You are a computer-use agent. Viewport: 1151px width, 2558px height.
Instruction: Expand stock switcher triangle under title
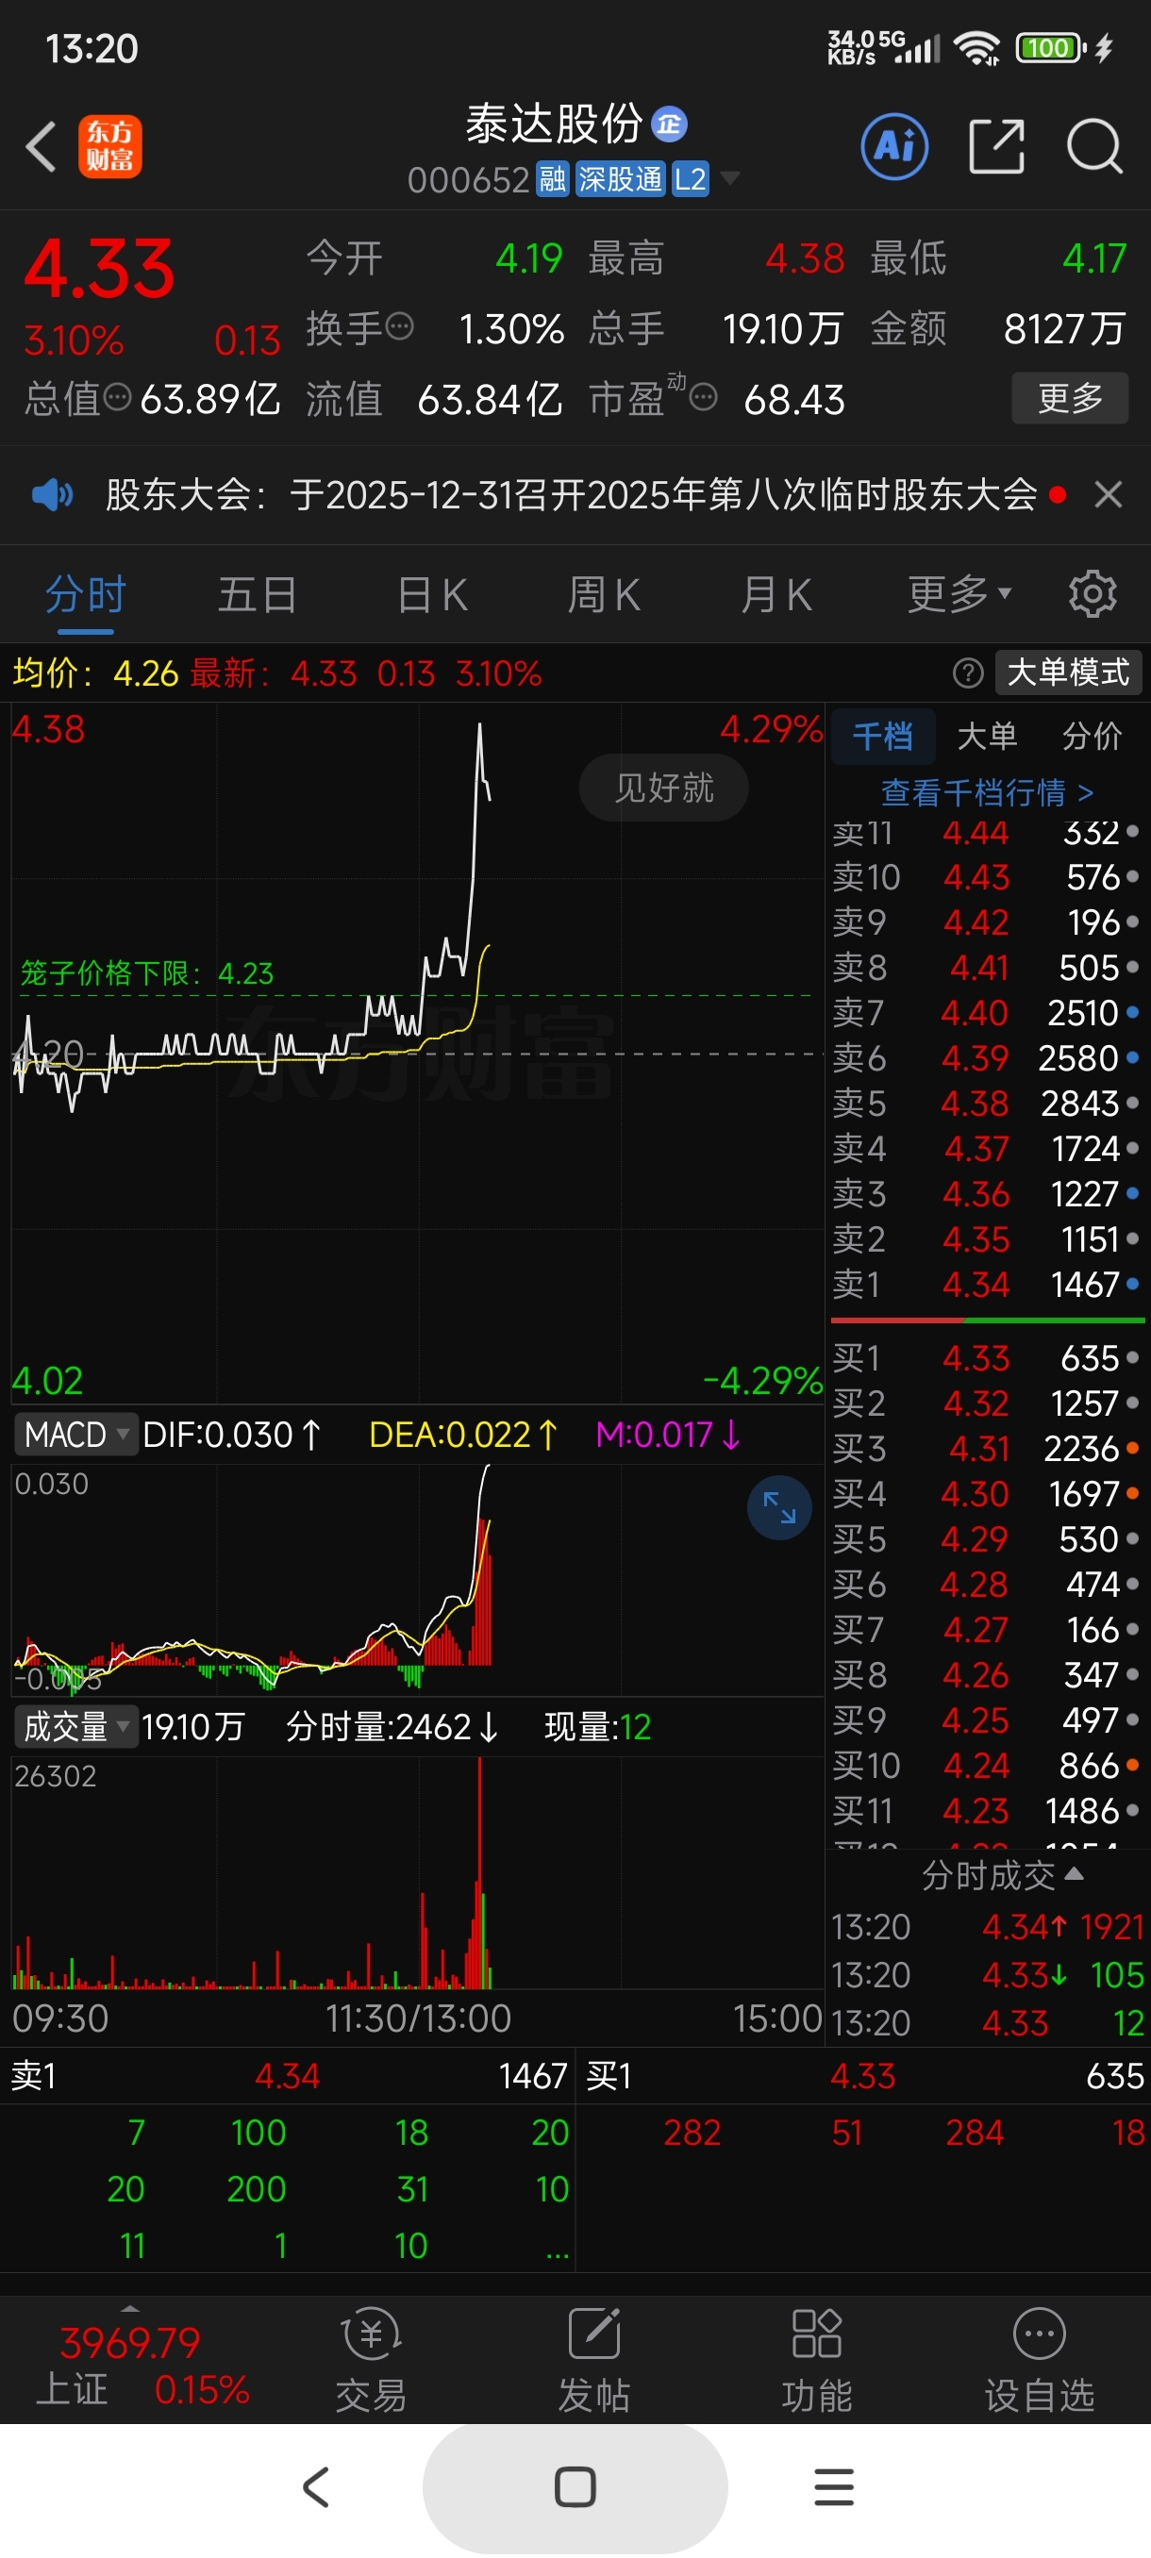pyautogui.click(x=730, y=180)
